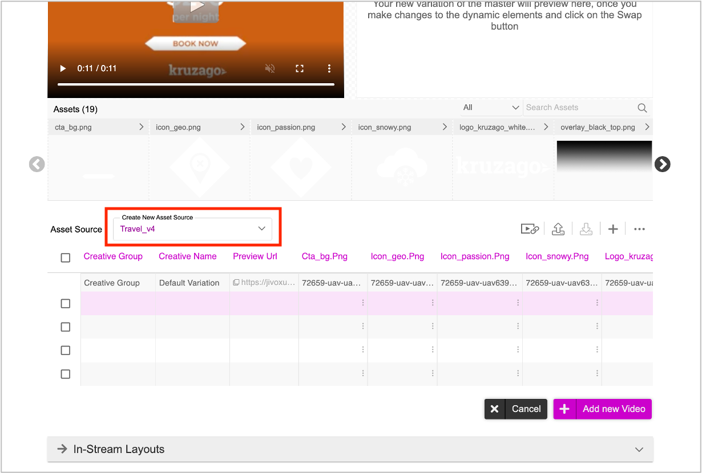Expand icon_geo.png asset arrow
The width and height of the screenshot is (702, 473).
point(242,127)
